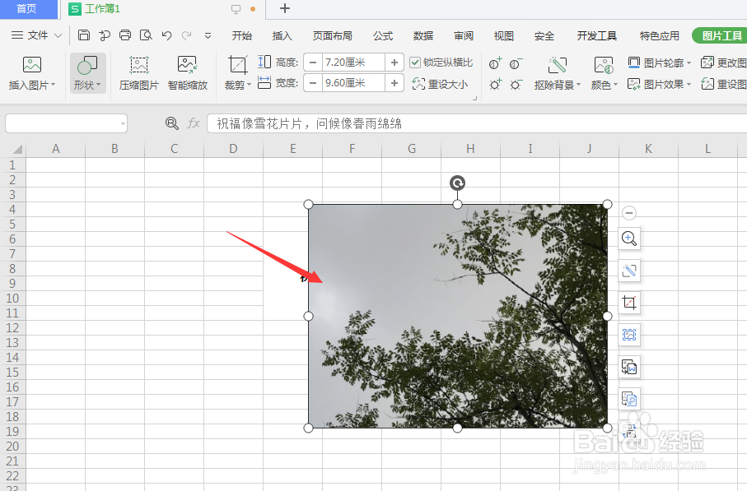Toggle Lock Aspect Ratio (锁定纵横比) checkbox
This screenshot has width=747, height=491.
[415, 63]
